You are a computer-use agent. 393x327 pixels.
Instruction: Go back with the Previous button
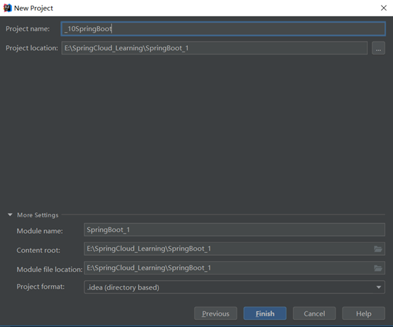tap(216, 314)
